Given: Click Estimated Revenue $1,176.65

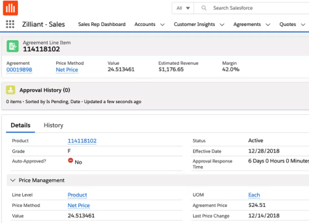Looking at the screenshot, I should pyautogui.click(x=171, y=69).
